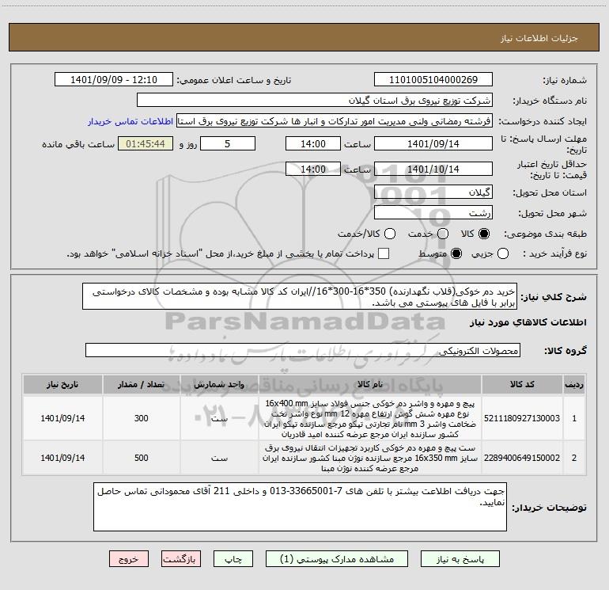
Task: Click the کد کالا column header
Action: tap(522, 384)
